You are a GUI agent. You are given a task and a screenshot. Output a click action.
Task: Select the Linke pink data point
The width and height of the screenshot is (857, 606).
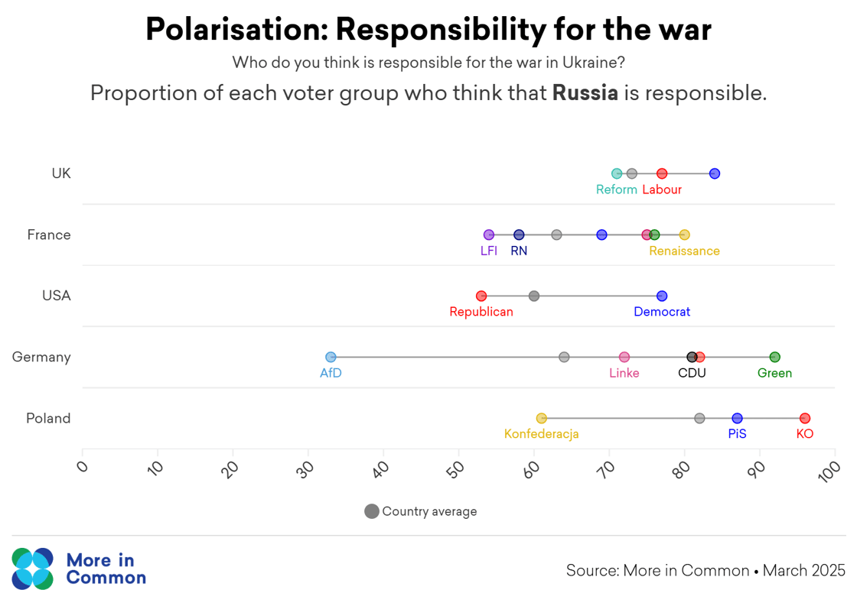click(x=624, y=357)
